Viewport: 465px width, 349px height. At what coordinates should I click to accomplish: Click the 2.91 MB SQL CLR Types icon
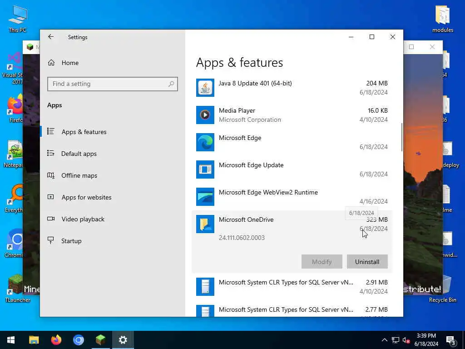click(205, 287)
